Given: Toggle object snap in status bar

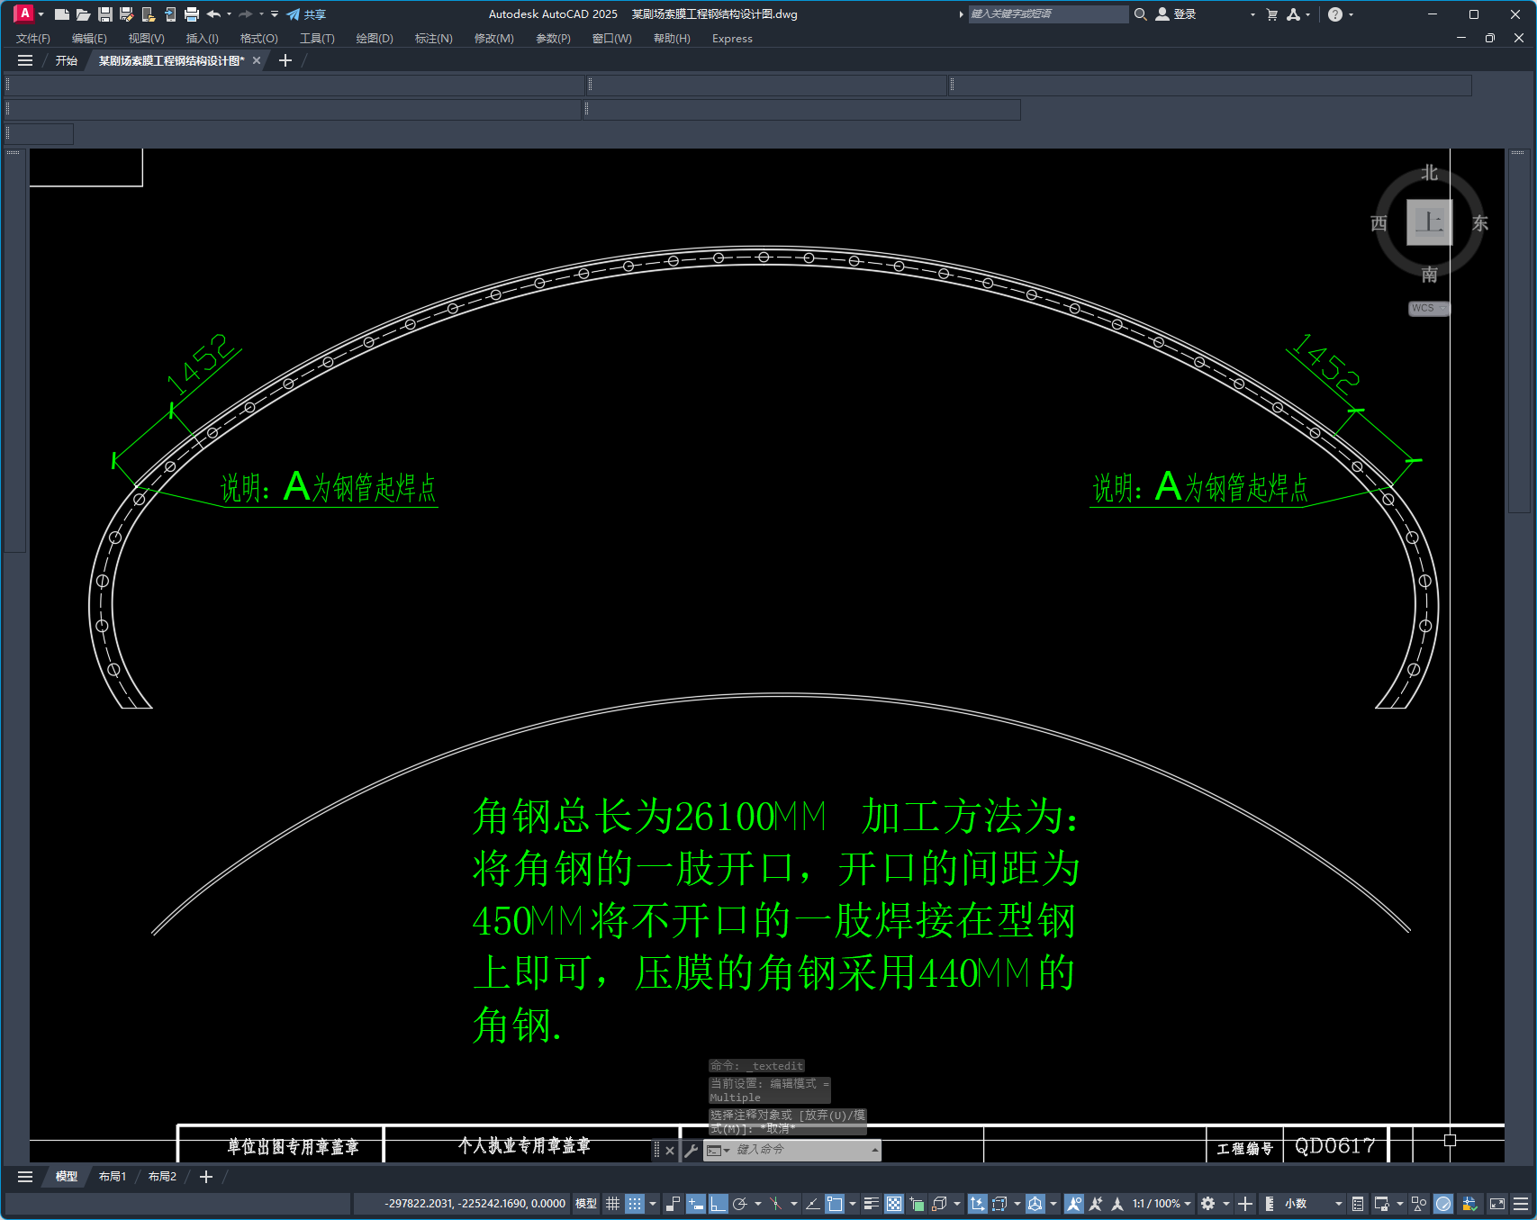Looking at the screenshot, I should click(835, 1204).
